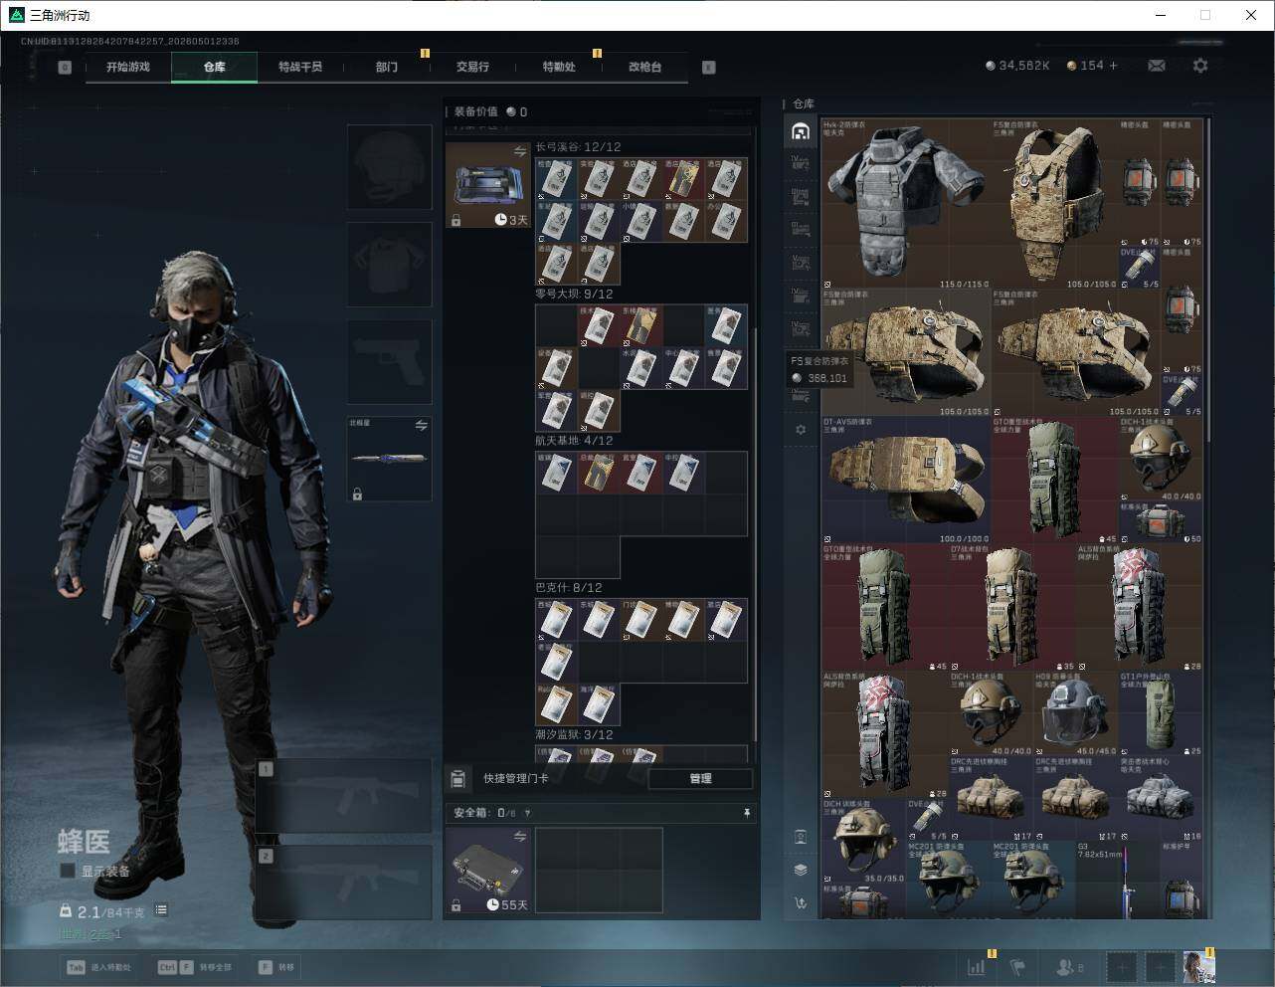Open the 交易行 tab
The image size is (1275, 987).
472,67
